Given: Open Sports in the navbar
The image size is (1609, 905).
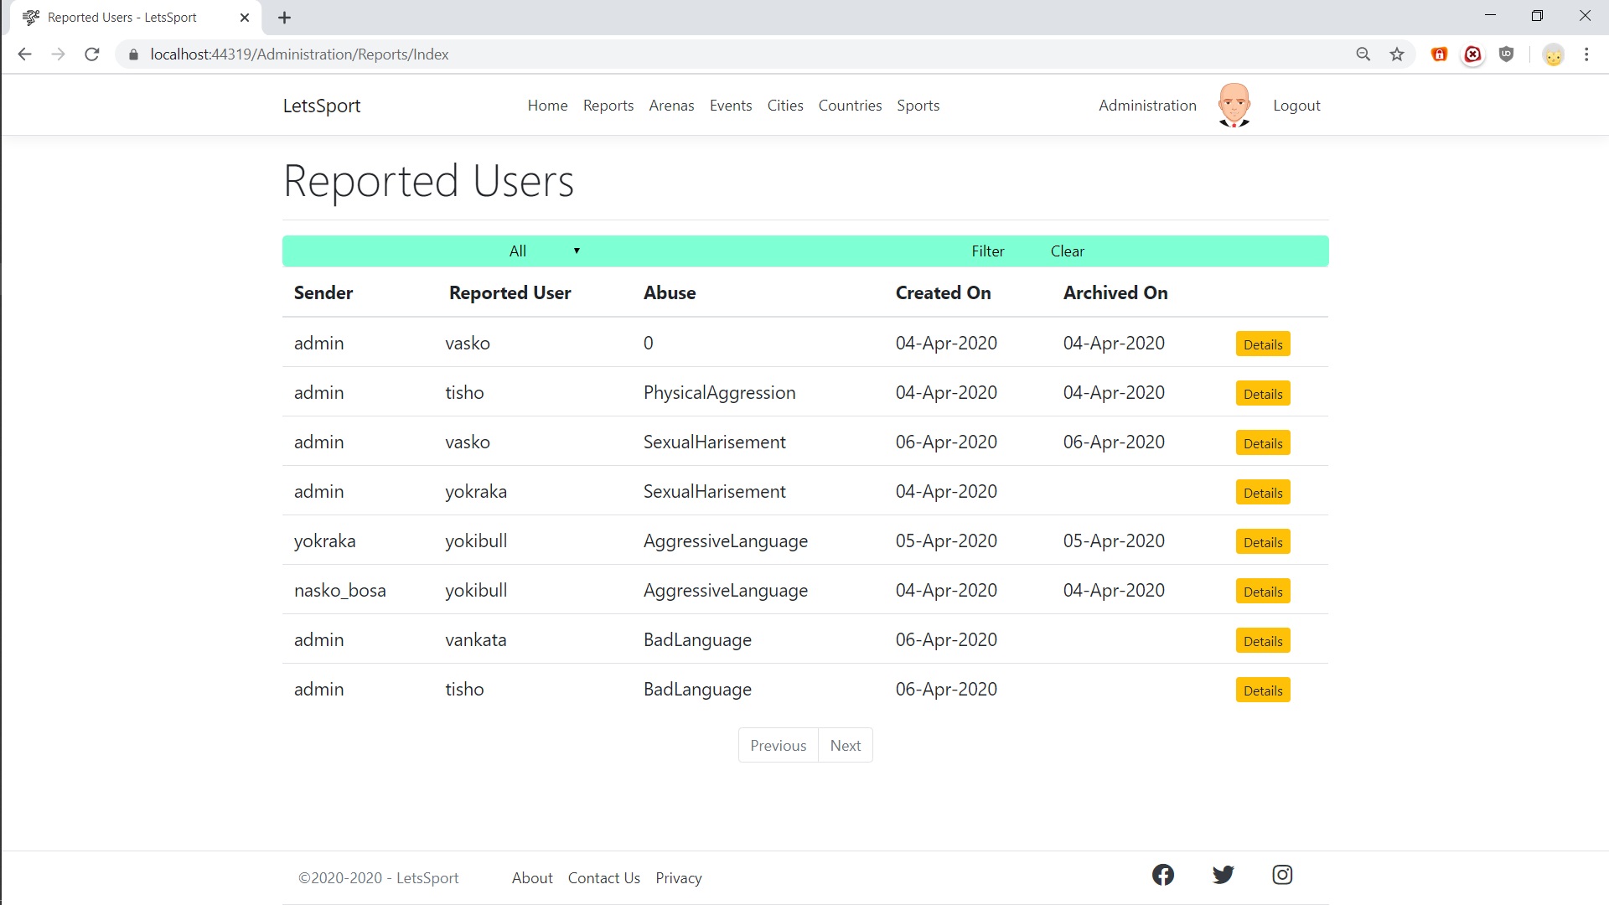Looking at the screenshot, I should pos(918,106).
